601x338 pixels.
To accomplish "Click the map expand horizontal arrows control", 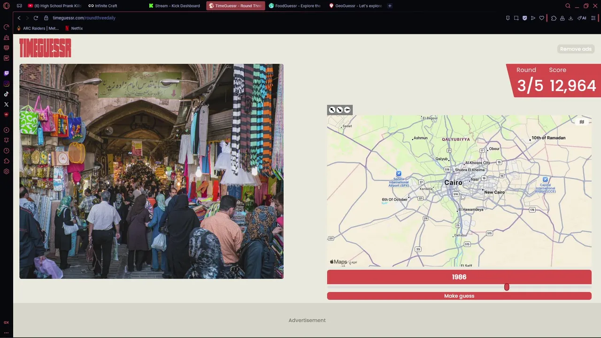I will pos(347,110).
